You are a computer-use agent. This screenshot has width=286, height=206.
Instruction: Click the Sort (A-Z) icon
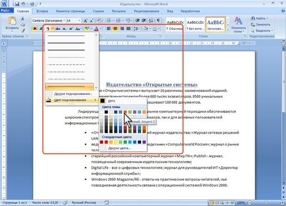(x=151, y=21)
